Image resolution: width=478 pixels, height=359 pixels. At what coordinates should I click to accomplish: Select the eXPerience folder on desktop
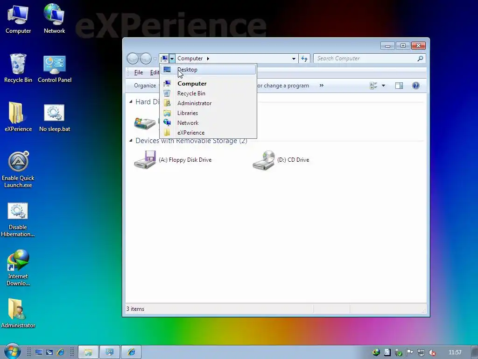point(18,117)
